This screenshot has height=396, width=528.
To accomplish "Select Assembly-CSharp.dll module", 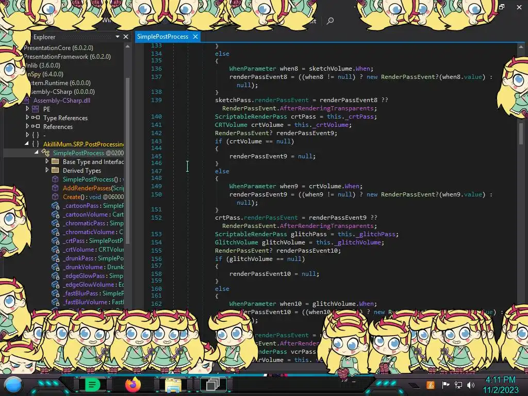I will [62, 101].
